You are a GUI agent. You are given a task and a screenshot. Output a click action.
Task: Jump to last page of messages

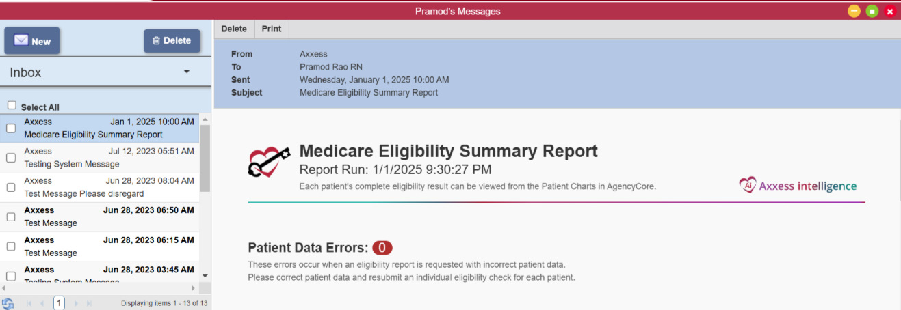pos(89,303)
